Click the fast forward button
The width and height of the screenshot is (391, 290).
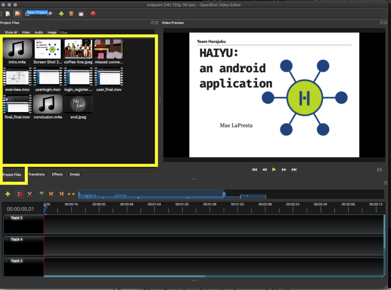284,170
